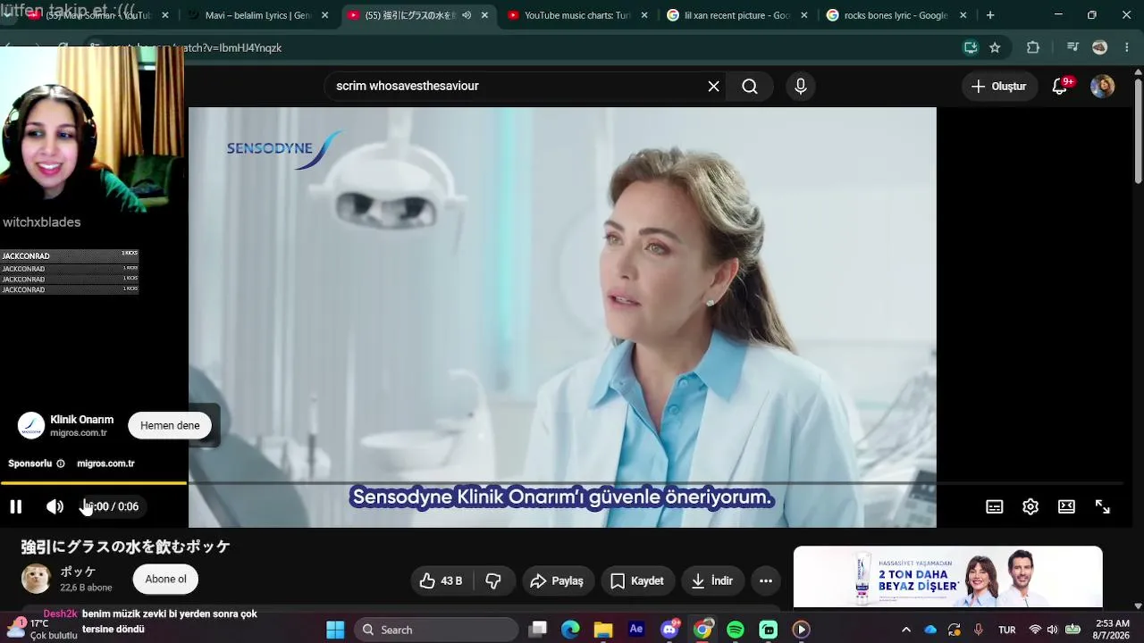Open the Windows Start menu
1144x643 pixels.
(x=335, y=630)
